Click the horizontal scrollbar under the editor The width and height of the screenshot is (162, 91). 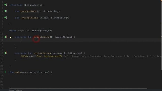pyautogui.click(x=78, y=88)
